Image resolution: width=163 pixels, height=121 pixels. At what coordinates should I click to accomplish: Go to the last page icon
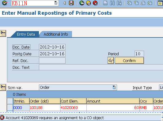150,3
